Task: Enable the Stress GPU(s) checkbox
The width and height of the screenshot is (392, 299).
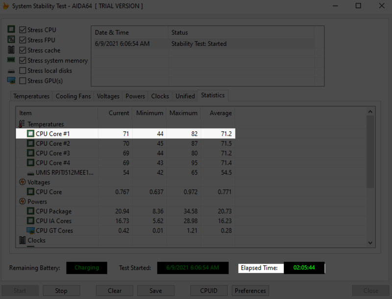Action: (x=23, y=81)
